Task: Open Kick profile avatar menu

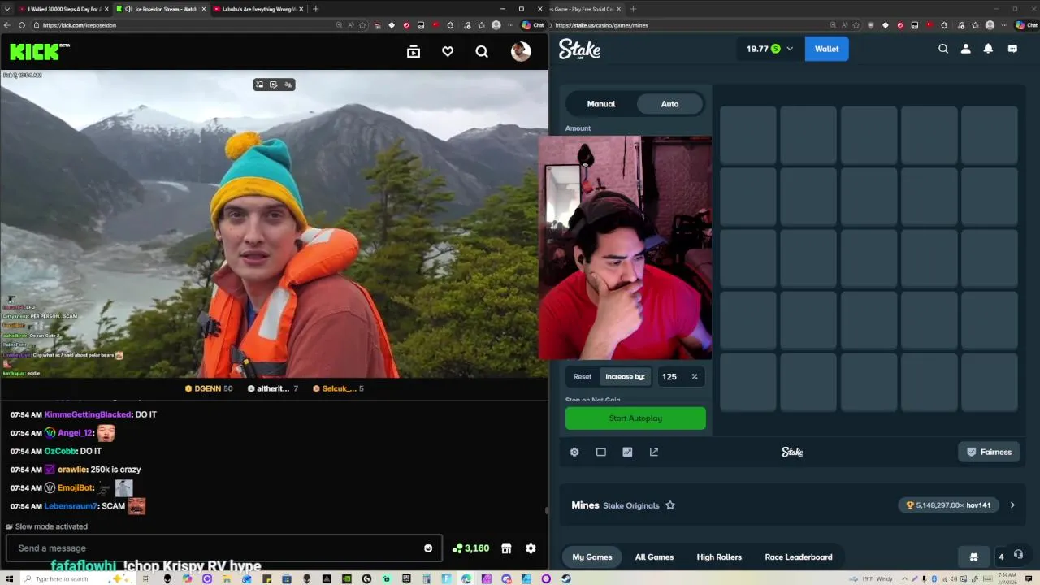Action: tap(521, 52)
